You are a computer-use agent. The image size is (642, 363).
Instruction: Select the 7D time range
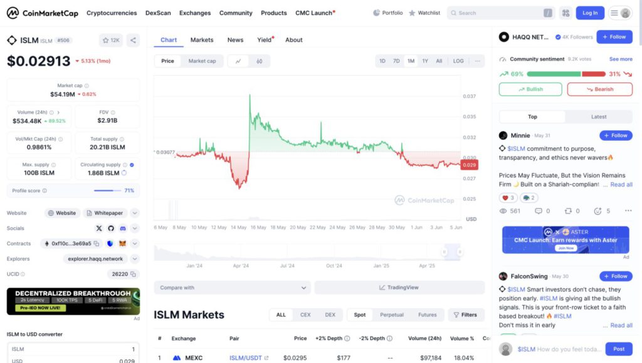pyautogui.click(x=396, y=61)
